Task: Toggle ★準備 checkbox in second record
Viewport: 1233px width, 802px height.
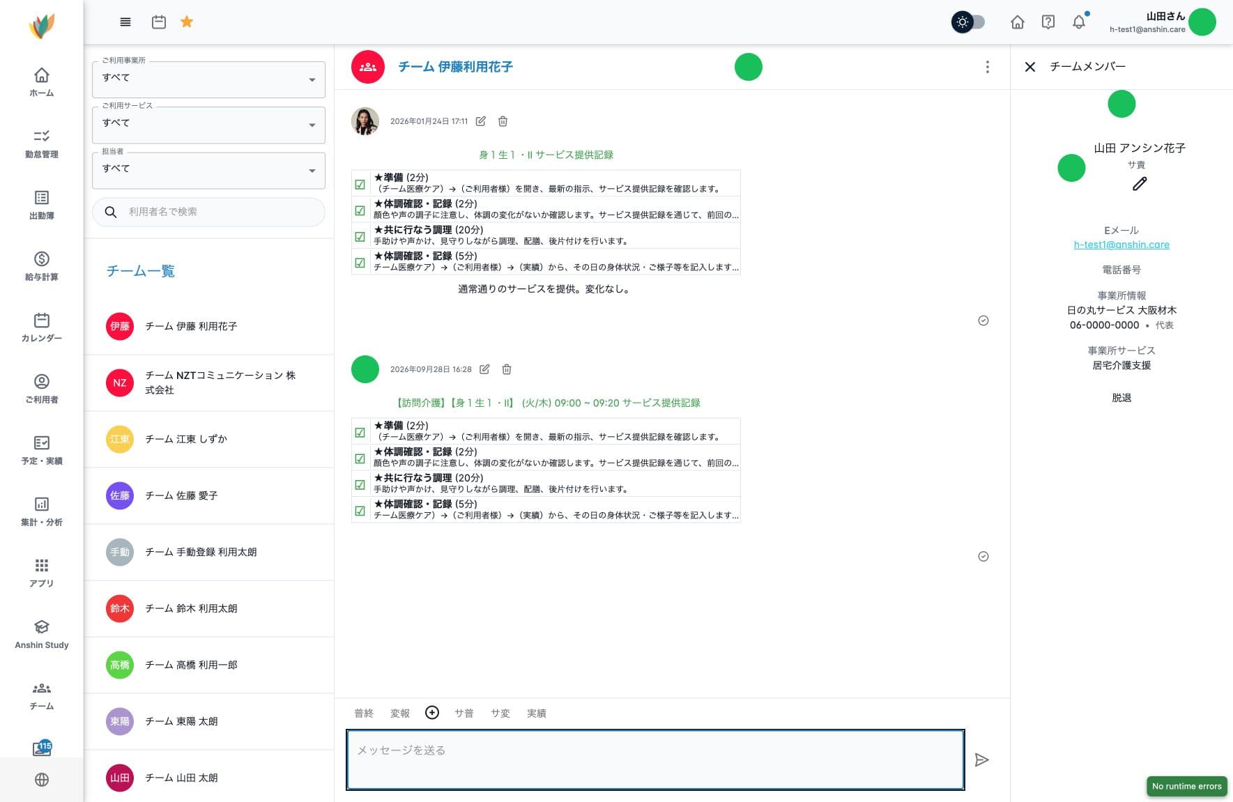Action: point(360,432)
